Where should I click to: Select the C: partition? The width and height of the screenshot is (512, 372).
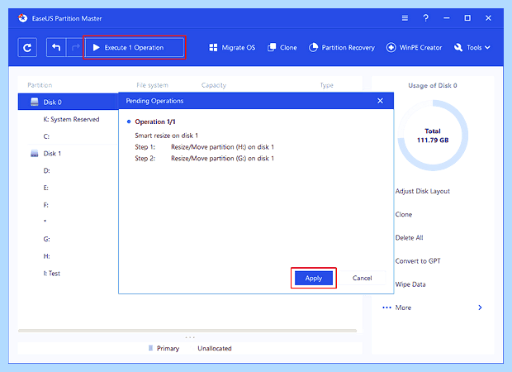[x=46, y=136]
